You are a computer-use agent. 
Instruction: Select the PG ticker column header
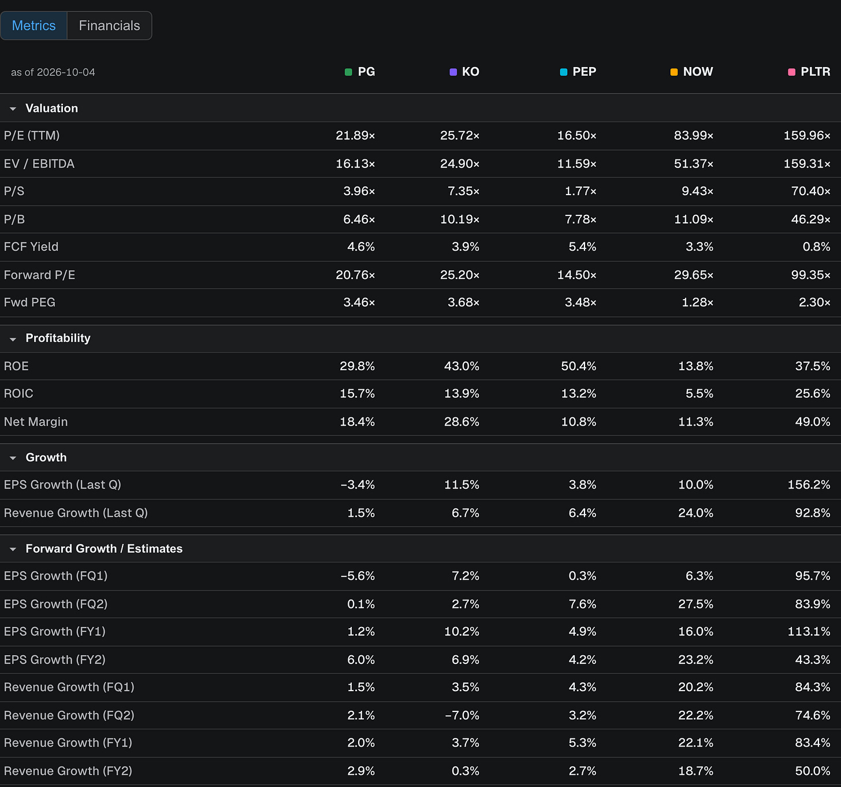(x=366, y=72)
